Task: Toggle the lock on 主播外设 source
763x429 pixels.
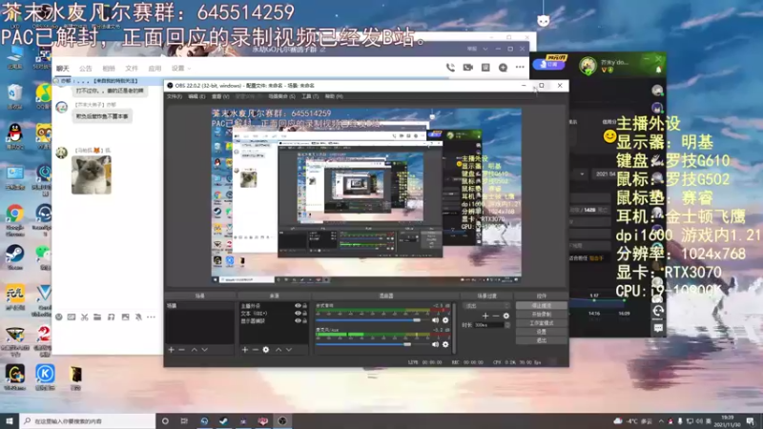Action: pyautogui.click(x=305, y=306)
